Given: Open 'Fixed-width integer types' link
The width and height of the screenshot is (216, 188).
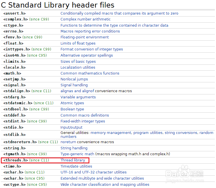Looking at the screenshot, I should (x=83, y=121).
